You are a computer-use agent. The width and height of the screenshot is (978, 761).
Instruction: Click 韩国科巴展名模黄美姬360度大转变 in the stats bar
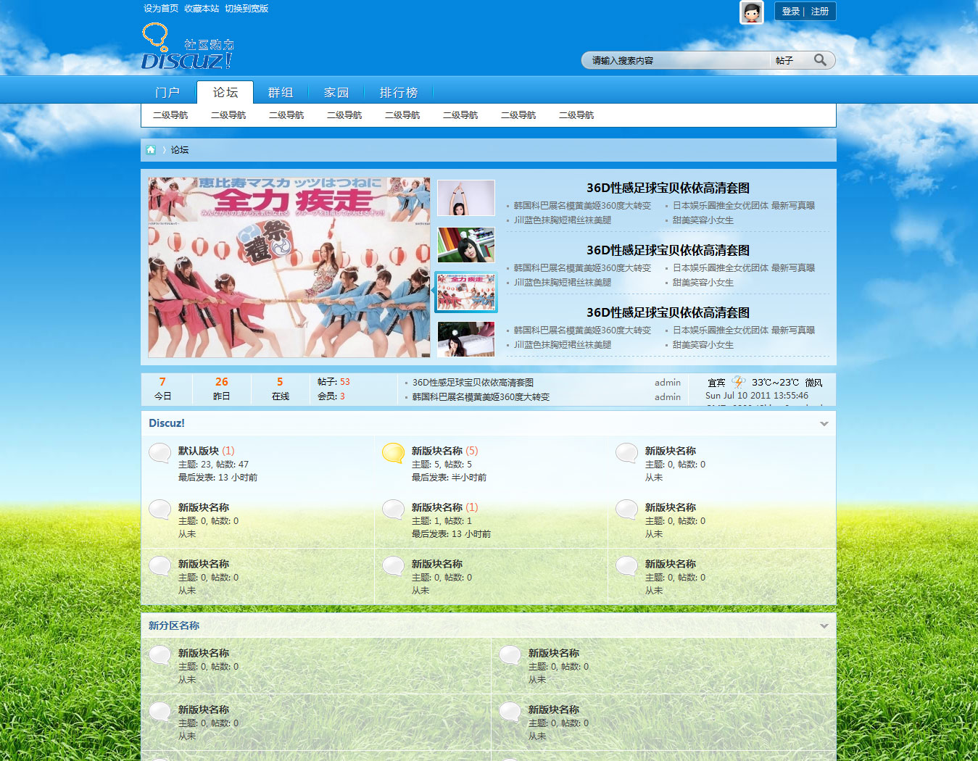[x=481, y=397]
